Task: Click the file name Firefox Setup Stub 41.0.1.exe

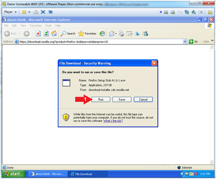Action: pos(107,81)
